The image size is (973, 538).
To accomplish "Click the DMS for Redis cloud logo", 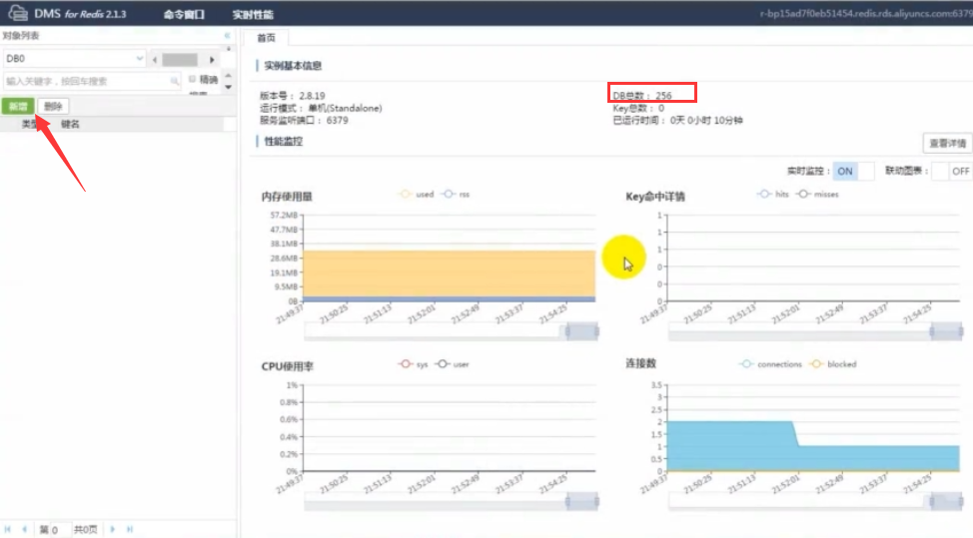I will point(17,14).
